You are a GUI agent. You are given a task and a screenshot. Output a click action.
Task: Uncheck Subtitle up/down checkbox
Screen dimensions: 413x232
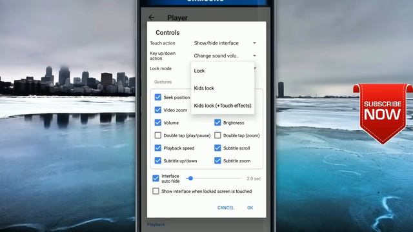(157, 160)
